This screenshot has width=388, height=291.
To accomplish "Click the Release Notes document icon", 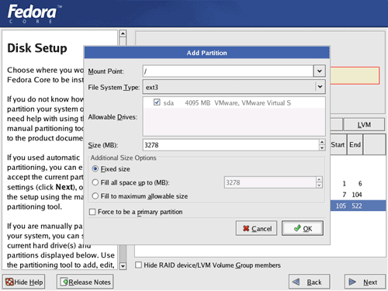I will [64, 282].
